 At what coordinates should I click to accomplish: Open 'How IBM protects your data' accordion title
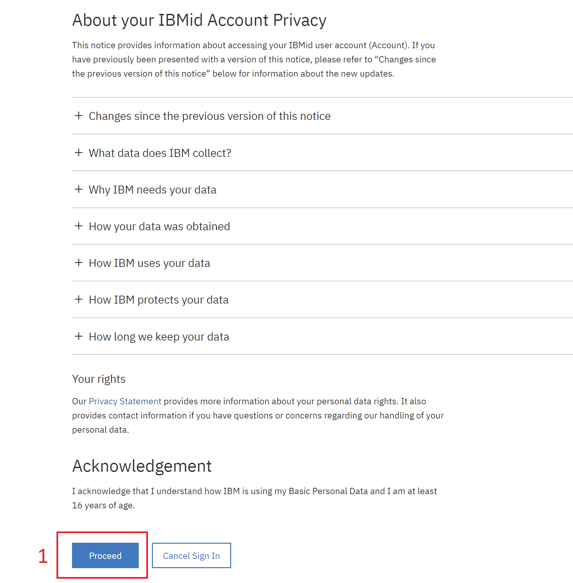pyautogui.click(x=159, y=300)
